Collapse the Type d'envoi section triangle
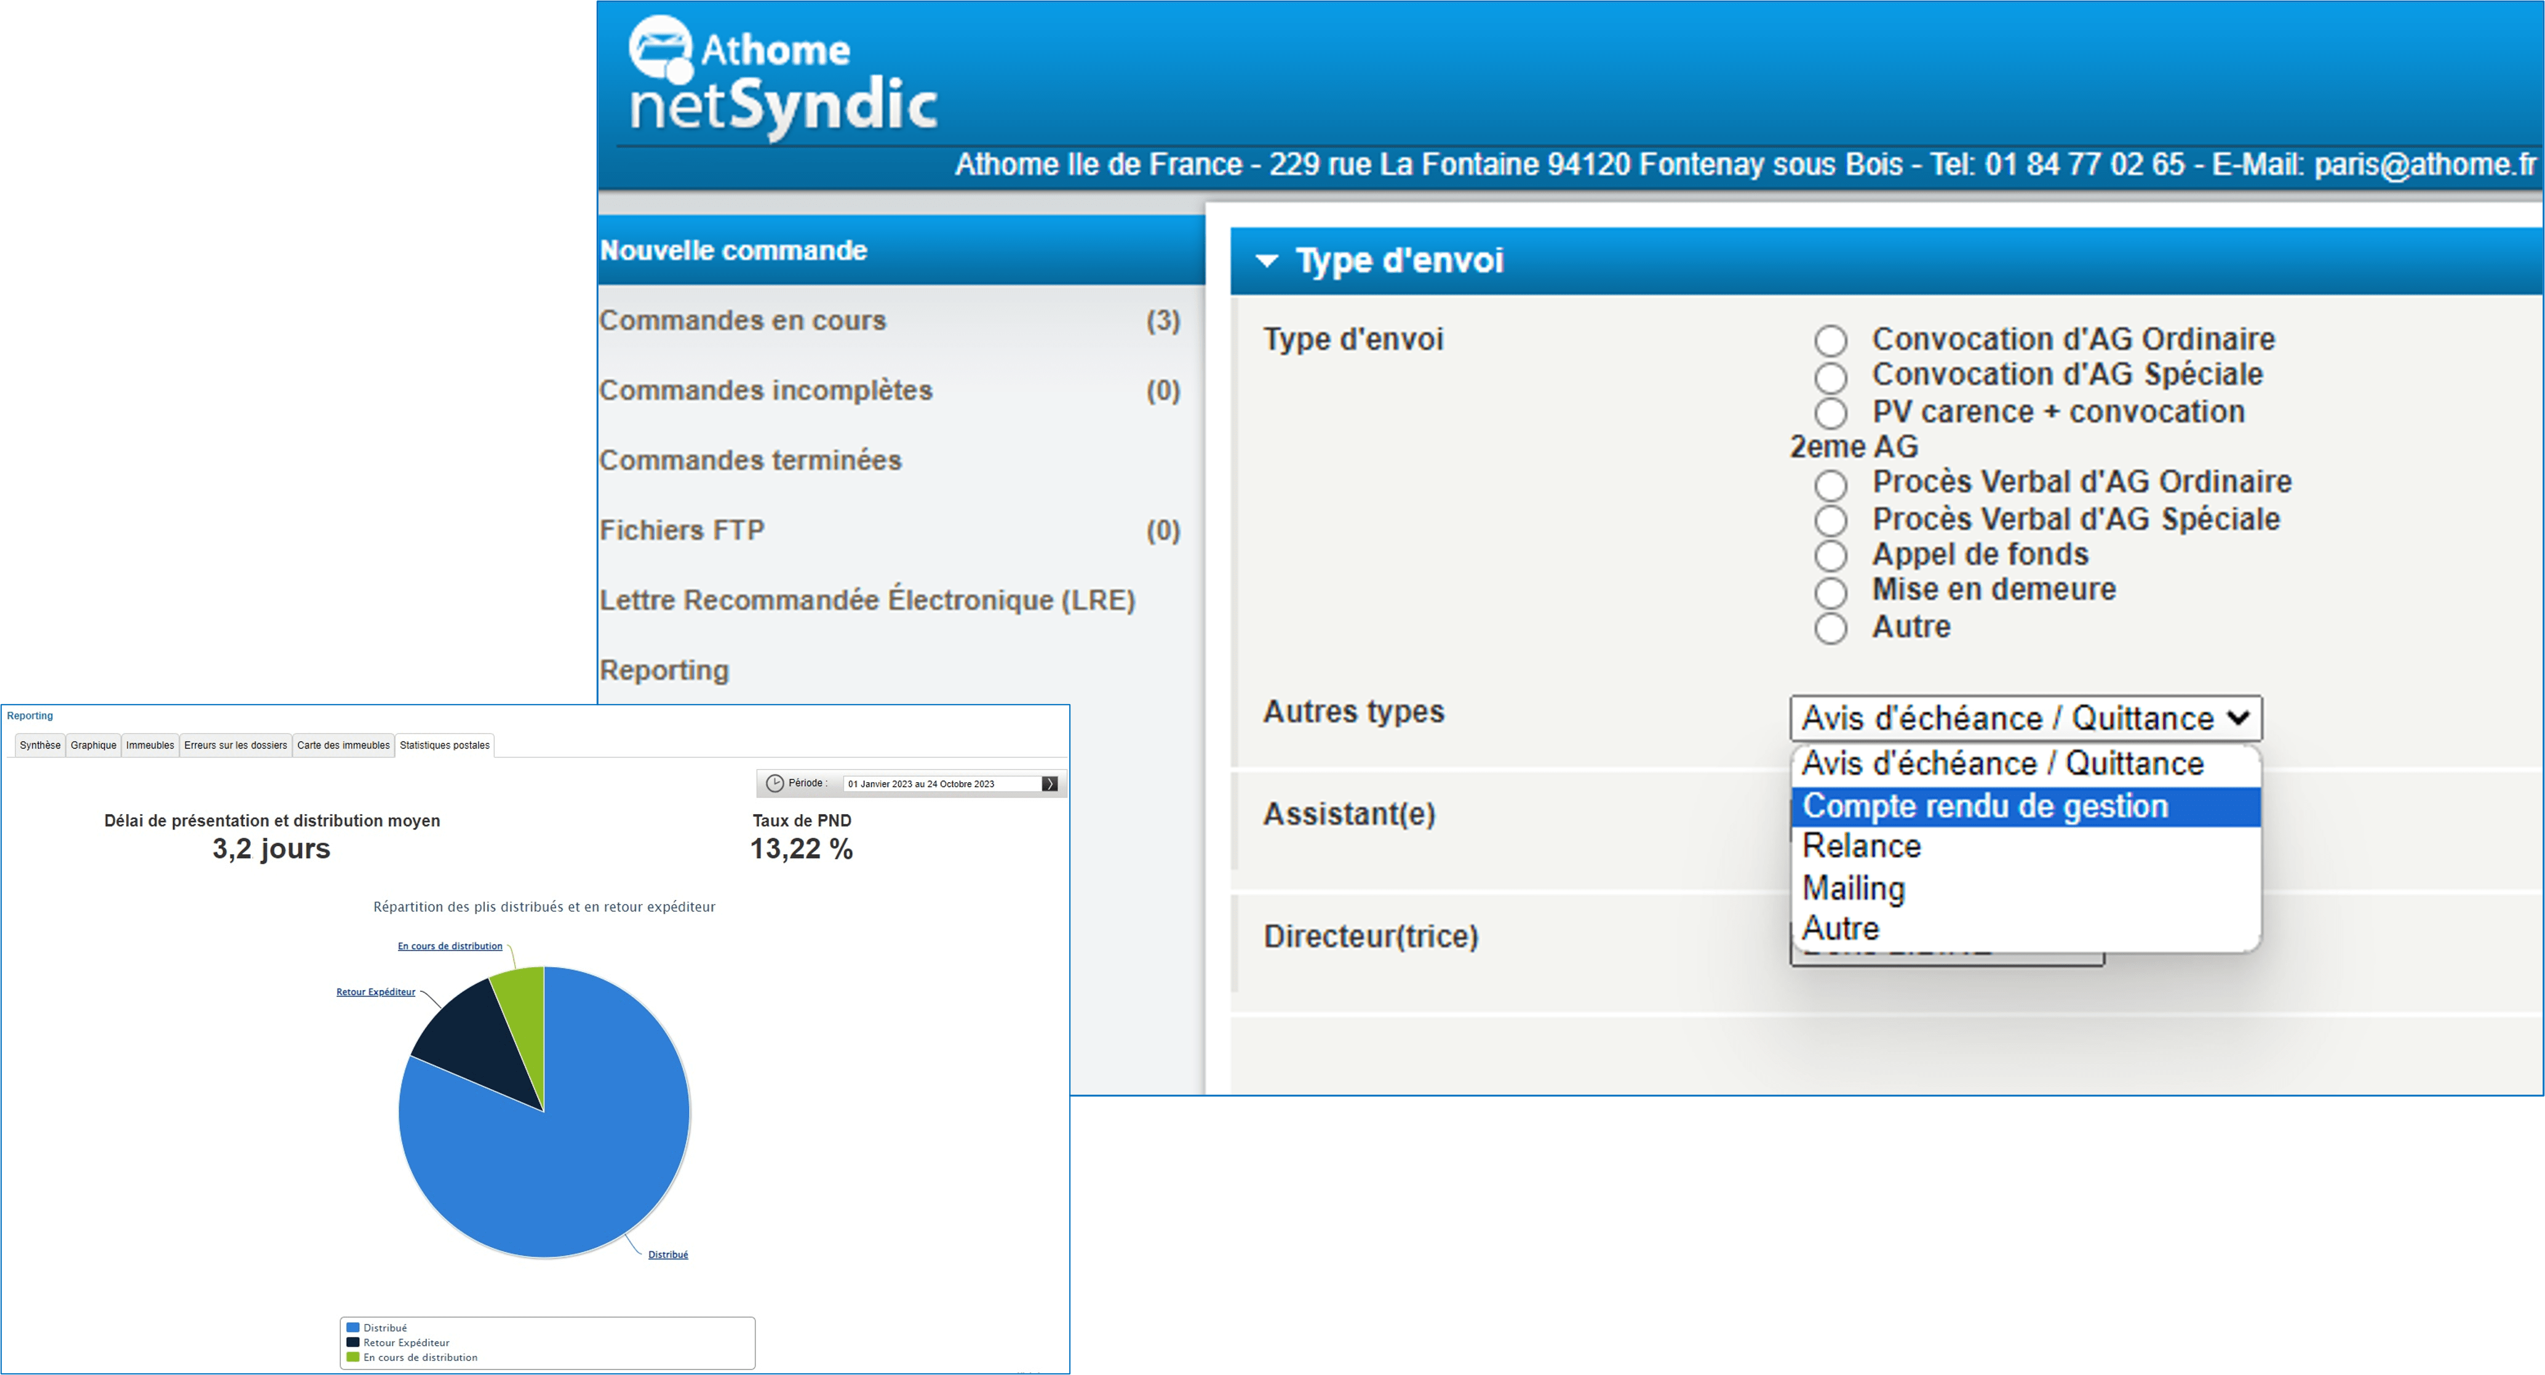The width and height of the screenshot is (2545, 1375). coord(1267,261)
